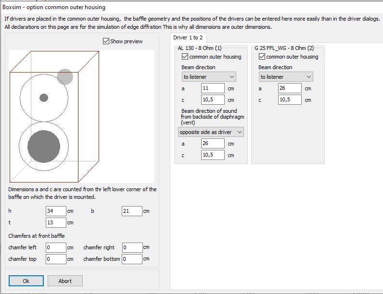The height and width of the screenshot is (294, 383).
Task: Click the large woofer disc in the preview
Action: tap(44, 146)
